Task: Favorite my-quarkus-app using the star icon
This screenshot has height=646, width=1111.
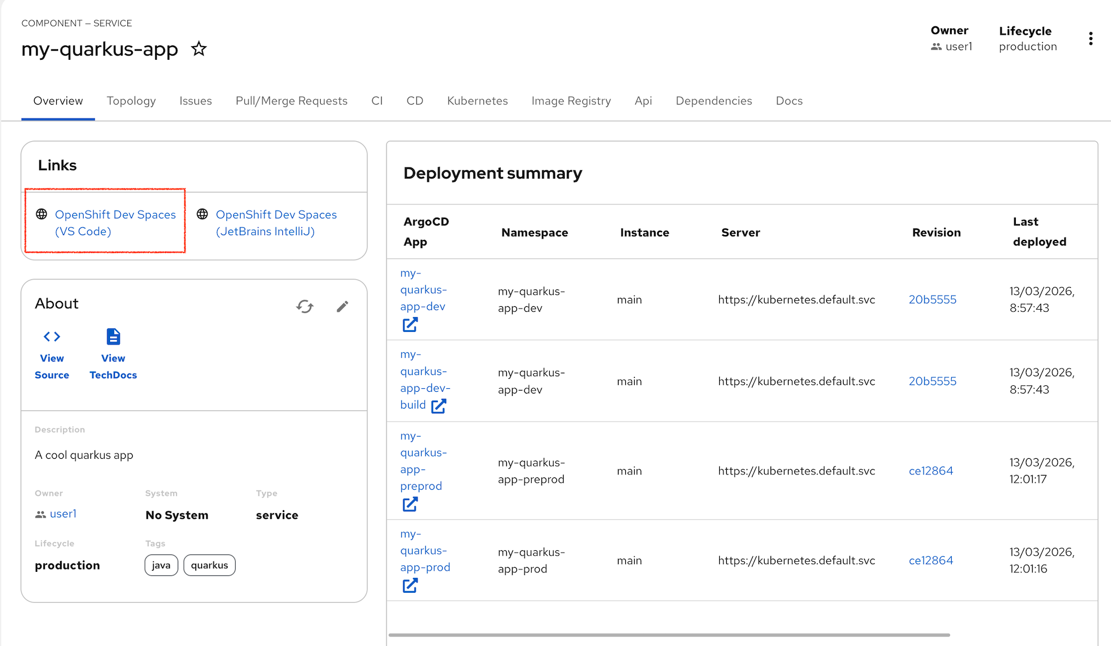Action: click(199, 49)
